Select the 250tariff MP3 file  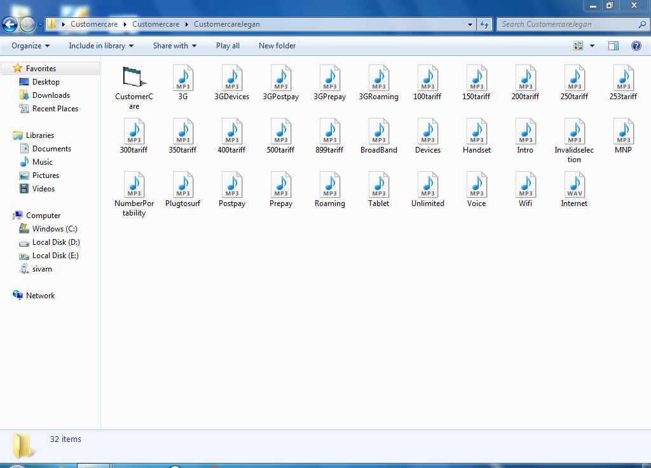coord(575,83)
